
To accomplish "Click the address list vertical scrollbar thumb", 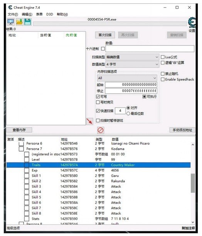I will coord(193,183).
